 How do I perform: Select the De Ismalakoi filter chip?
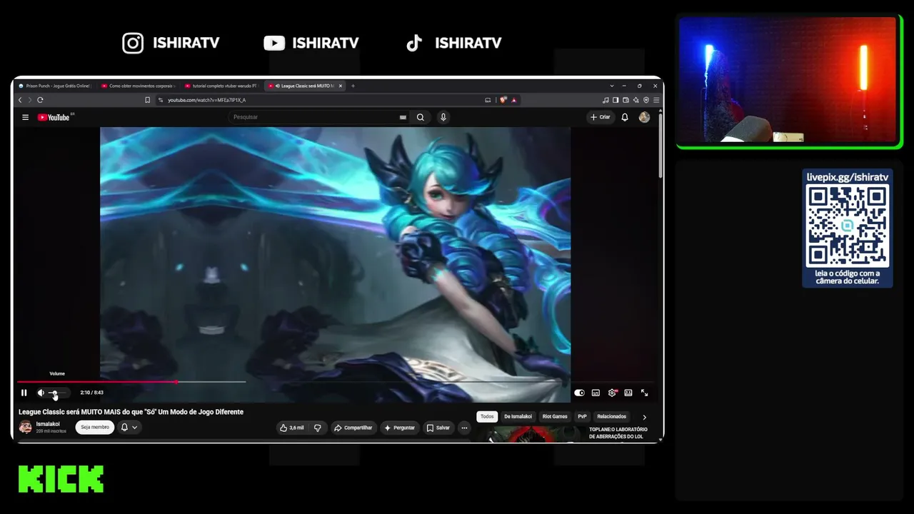[518, 416]
